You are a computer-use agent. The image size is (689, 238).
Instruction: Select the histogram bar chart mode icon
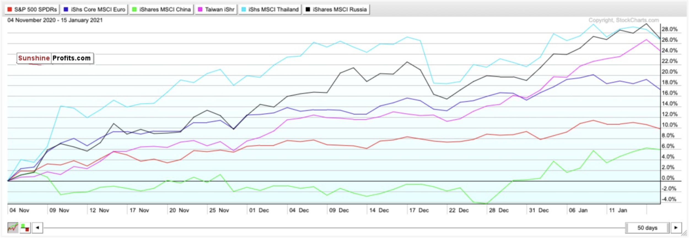tap(25, 228)
